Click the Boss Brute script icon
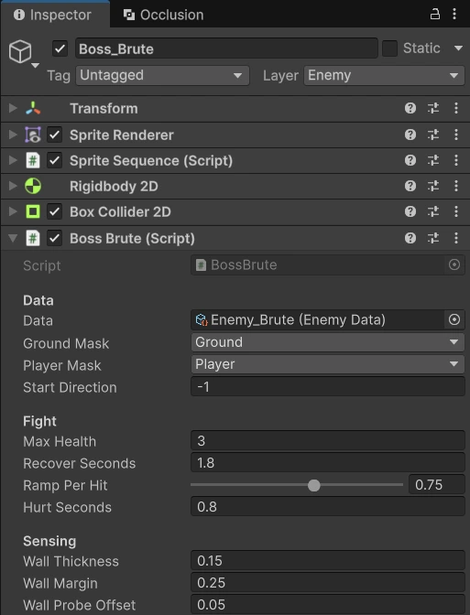This screenshot has height=615, width=470. pyautogui.click(x=33, y=238)
